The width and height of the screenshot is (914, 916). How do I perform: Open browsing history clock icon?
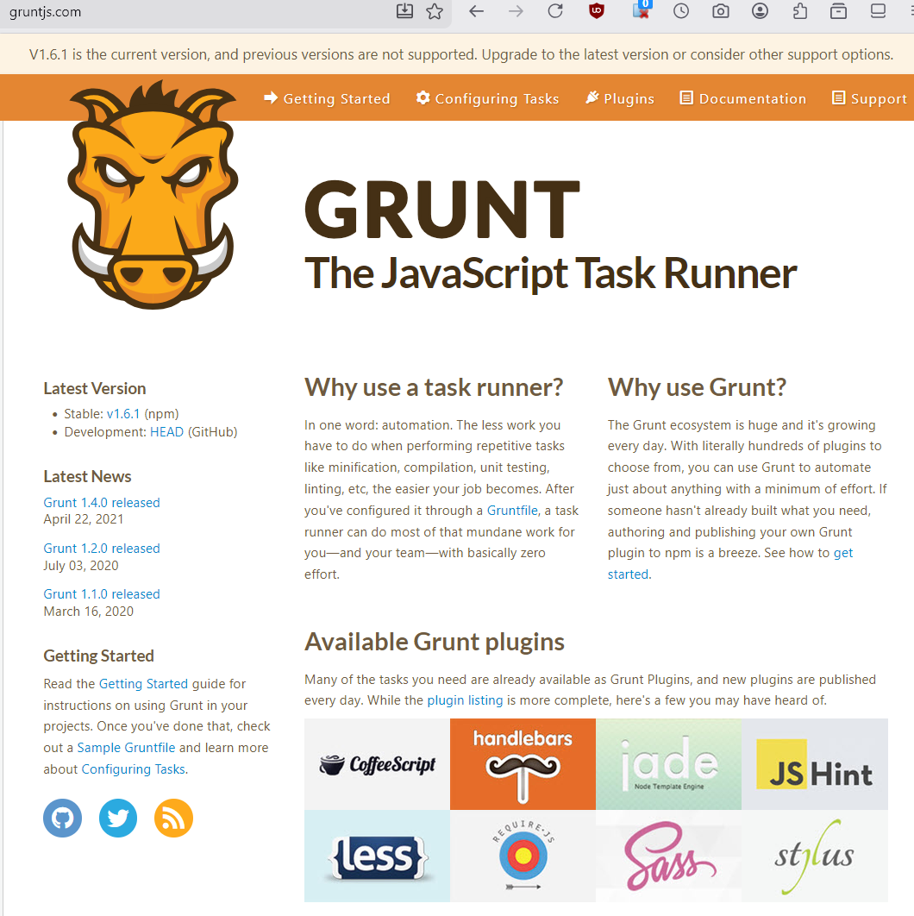click(681, 11)
